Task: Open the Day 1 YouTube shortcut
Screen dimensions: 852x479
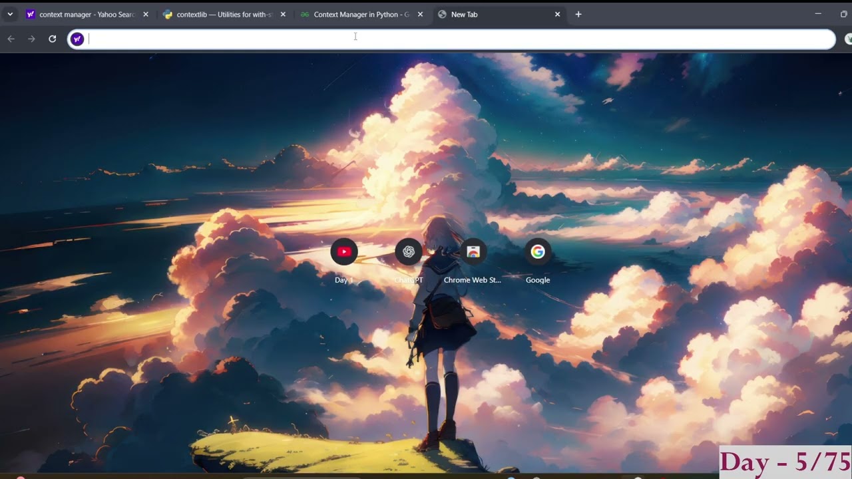Action: point(344,251)
